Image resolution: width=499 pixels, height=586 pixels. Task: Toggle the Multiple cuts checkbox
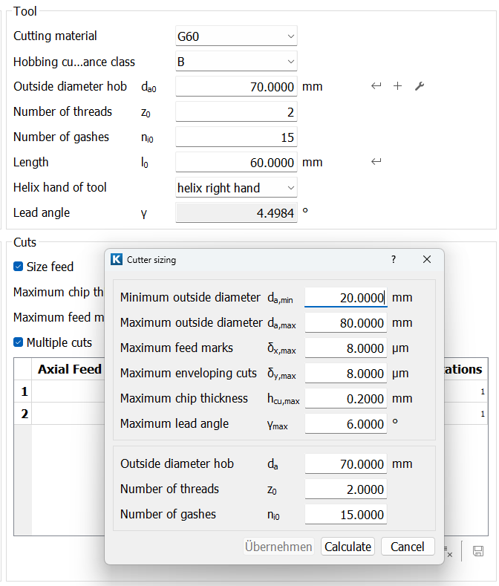[19, 342]
